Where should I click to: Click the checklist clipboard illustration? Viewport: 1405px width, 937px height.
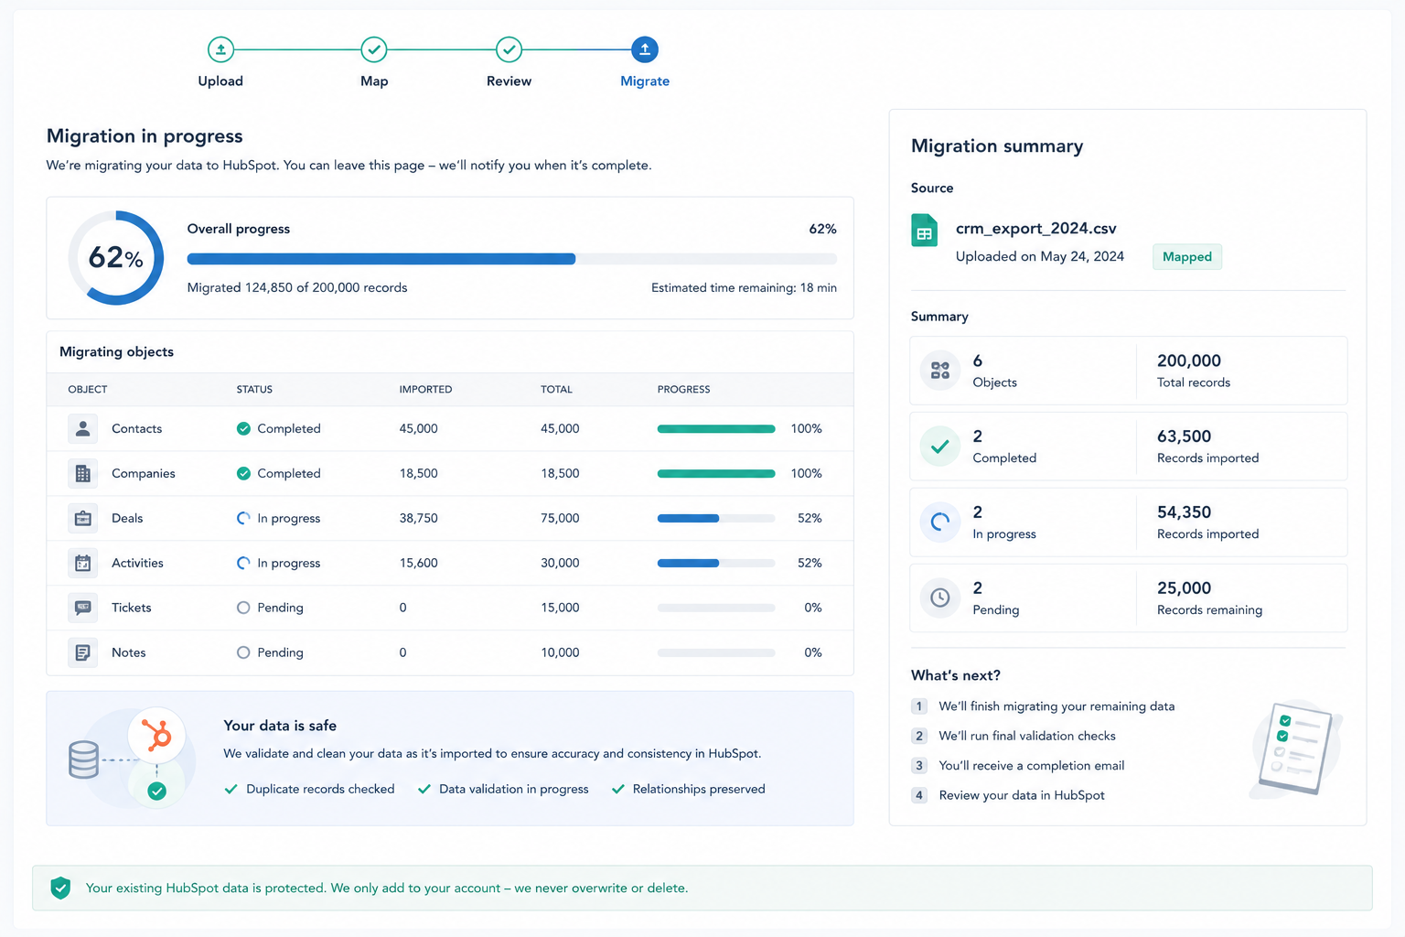pos(1295,749)
